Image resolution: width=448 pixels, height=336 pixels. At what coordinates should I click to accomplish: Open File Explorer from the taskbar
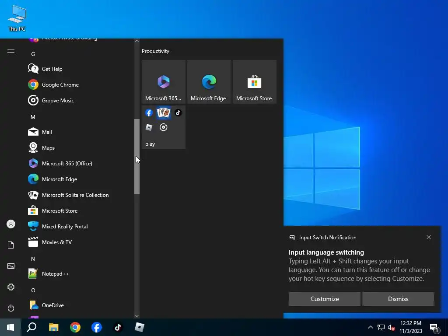coord(53,327)
